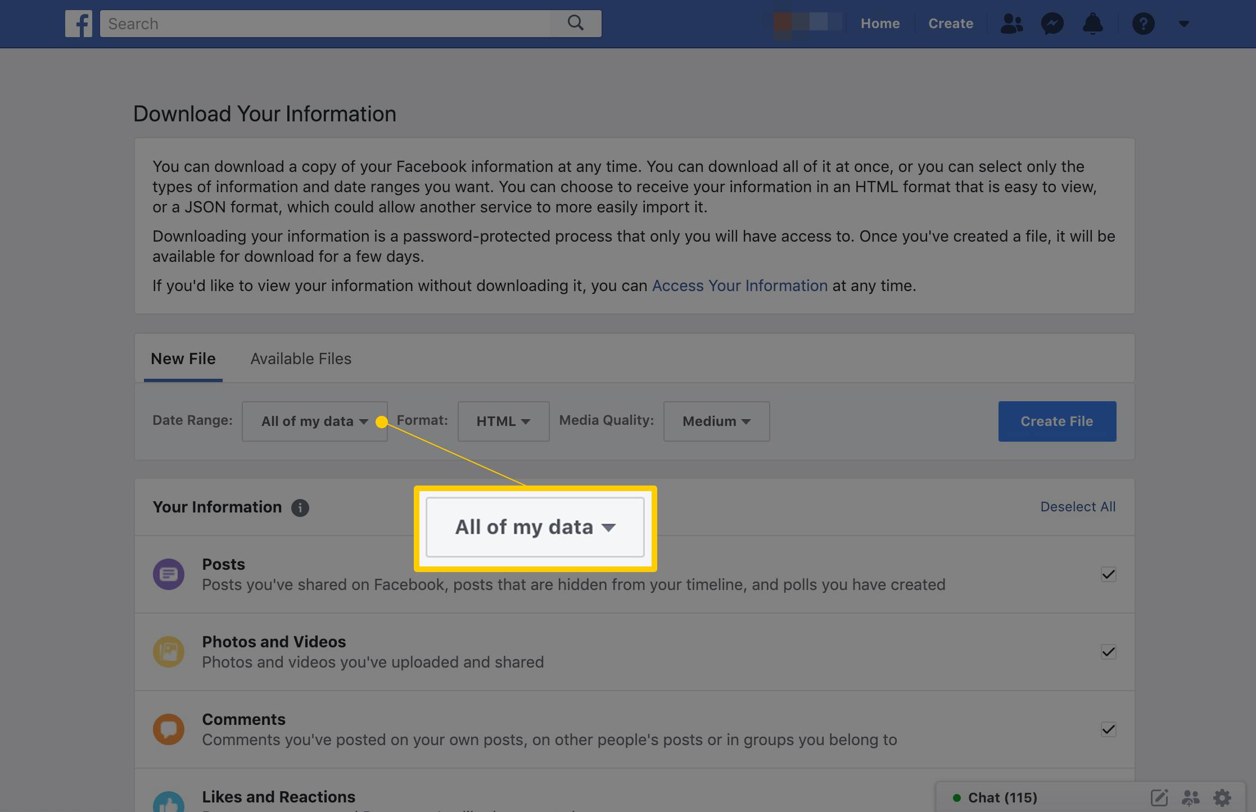This screenshot has width=1256, height=812.
Task: Click the search magnifier icon
Action: point(575,23)
